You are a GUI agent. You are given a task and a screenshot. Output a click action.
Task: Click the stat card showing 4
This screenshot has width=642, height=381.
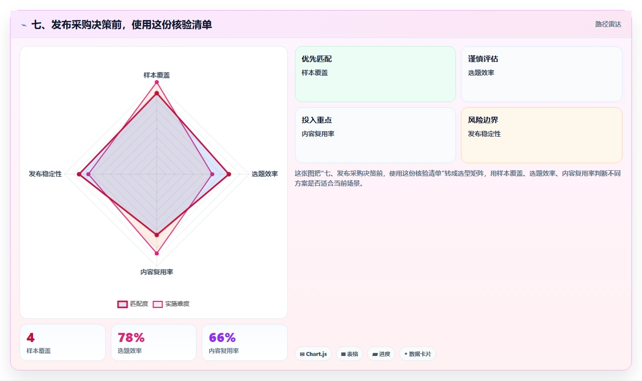[x=63, y=342]
